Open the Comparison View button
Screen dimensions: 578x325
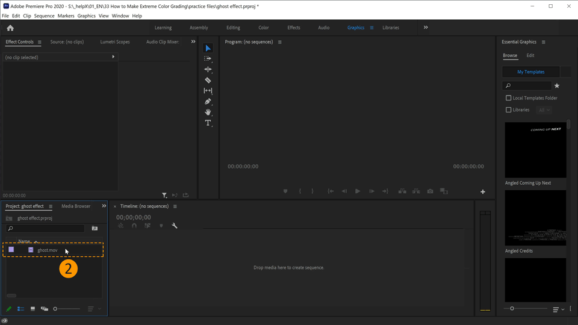[444, 191]
